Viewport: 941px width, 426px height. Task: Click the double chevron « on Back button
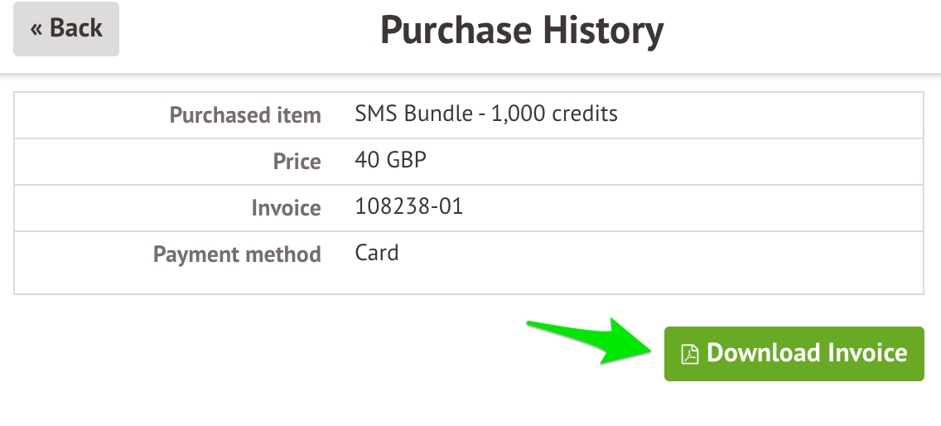[36, 29]
